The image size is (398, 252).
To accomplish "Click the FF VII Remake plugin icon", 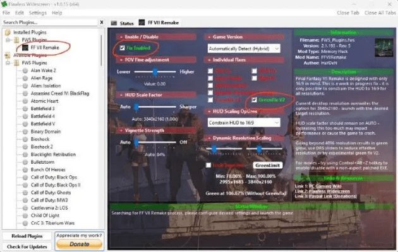I will pos(25,47).
